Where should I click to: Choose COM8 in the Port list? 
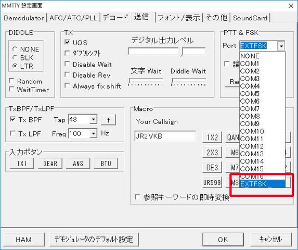click(x=262, y=116)
